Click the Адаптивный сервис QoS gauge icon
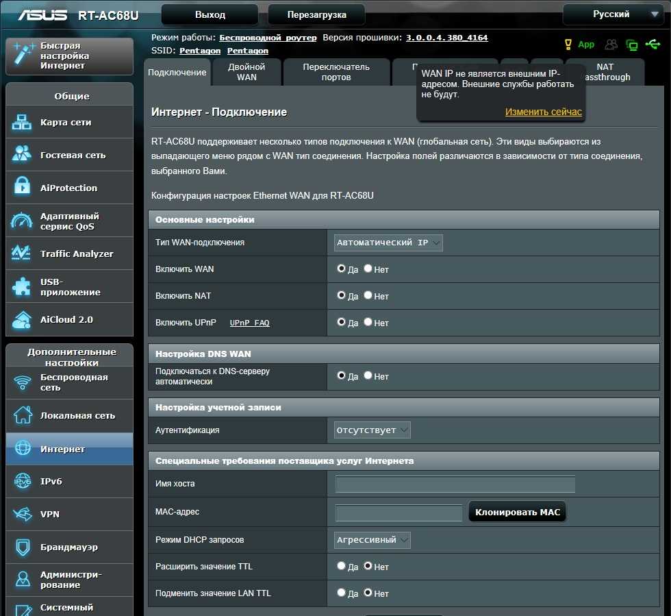 [x=21, y=220]
